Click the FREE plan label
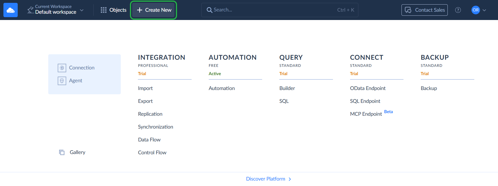Viewport: 498px width, 186px height. click(214, 66)
